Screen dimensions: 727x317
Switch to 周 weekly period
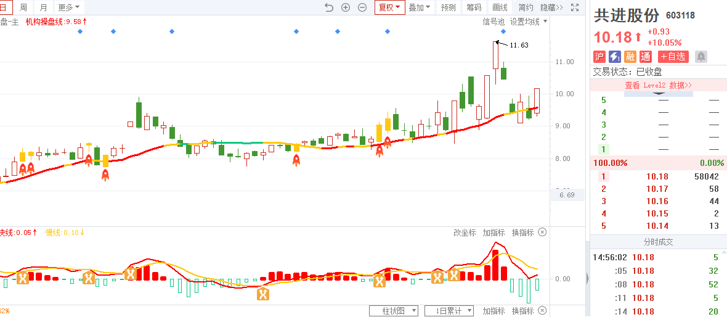[23, 7]
